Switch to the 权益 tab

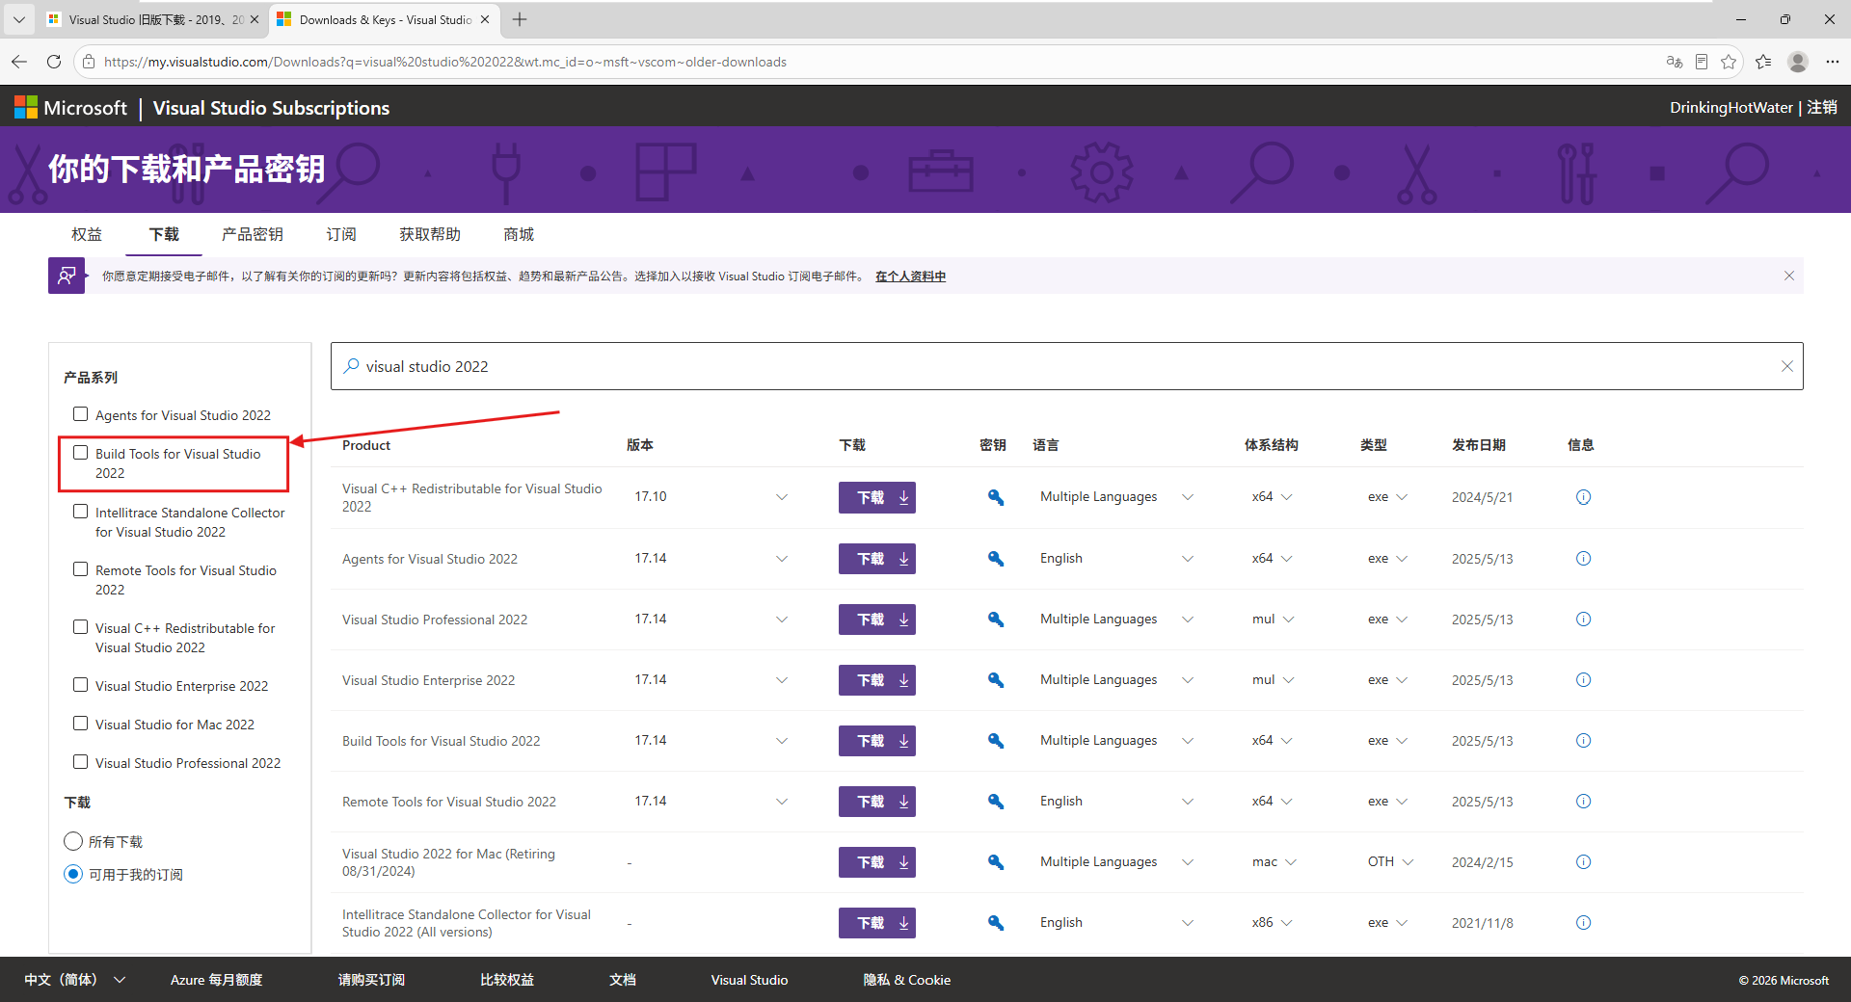(x=87, y=234)
